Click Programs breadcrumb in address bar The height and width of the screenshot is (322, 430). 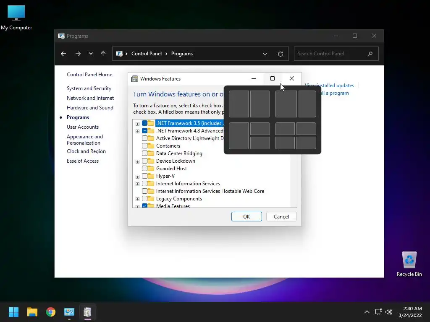pos(182,54)
